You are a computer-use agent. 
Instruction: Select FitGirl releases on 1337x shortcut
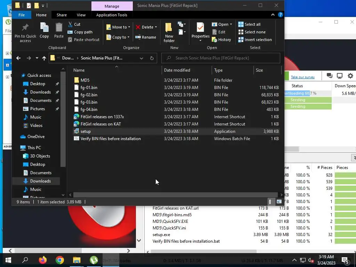(x=102, y=117)
